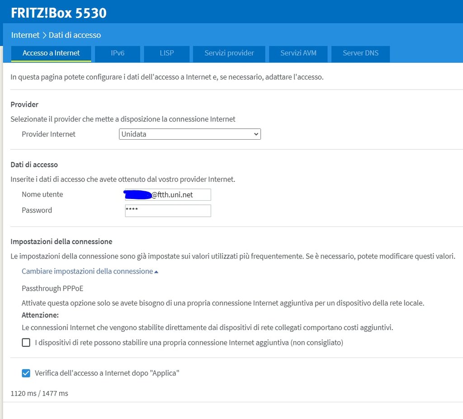Click the Nome utente field label
Image resolution: width=463 pixels, height=419 pixels.
[42, 194]
